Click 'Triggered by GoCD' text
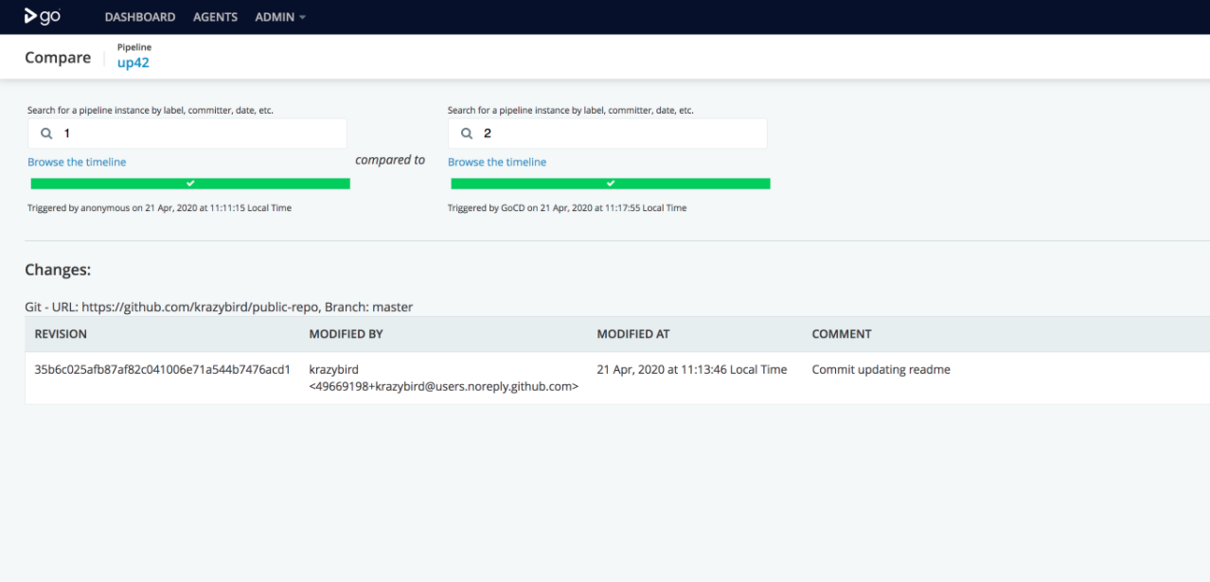Viewport: 1210px width, 582px height. coord(567,207)
